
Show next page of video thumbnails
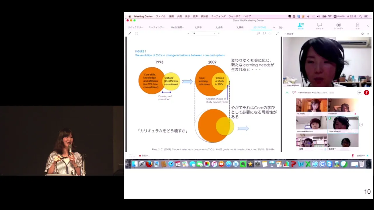click(361, 125)
